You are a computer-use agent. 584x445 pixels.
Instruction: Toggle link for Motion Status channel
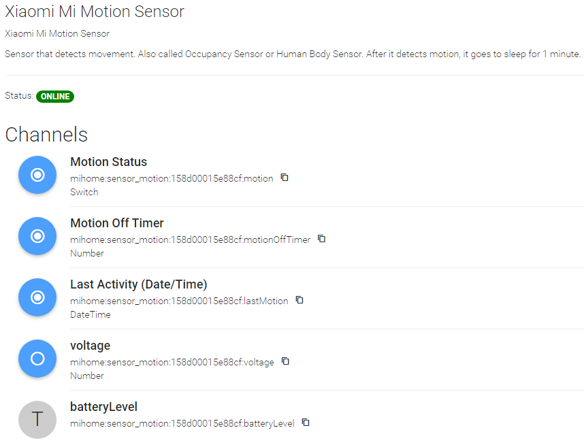37,175
